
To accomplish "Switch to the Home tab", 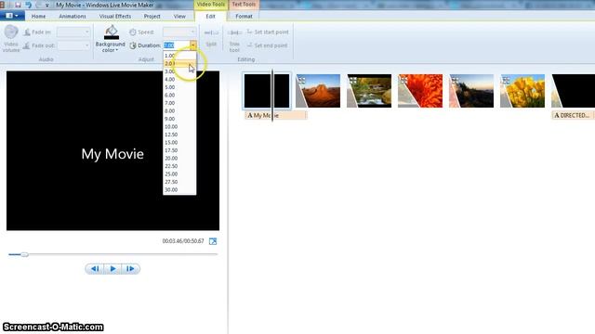I will pos(38,17).
